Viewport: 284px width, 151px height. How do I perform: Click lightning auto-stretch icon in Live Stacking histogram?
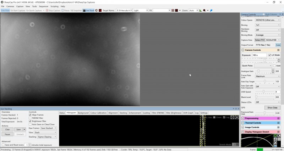point(233,117)
